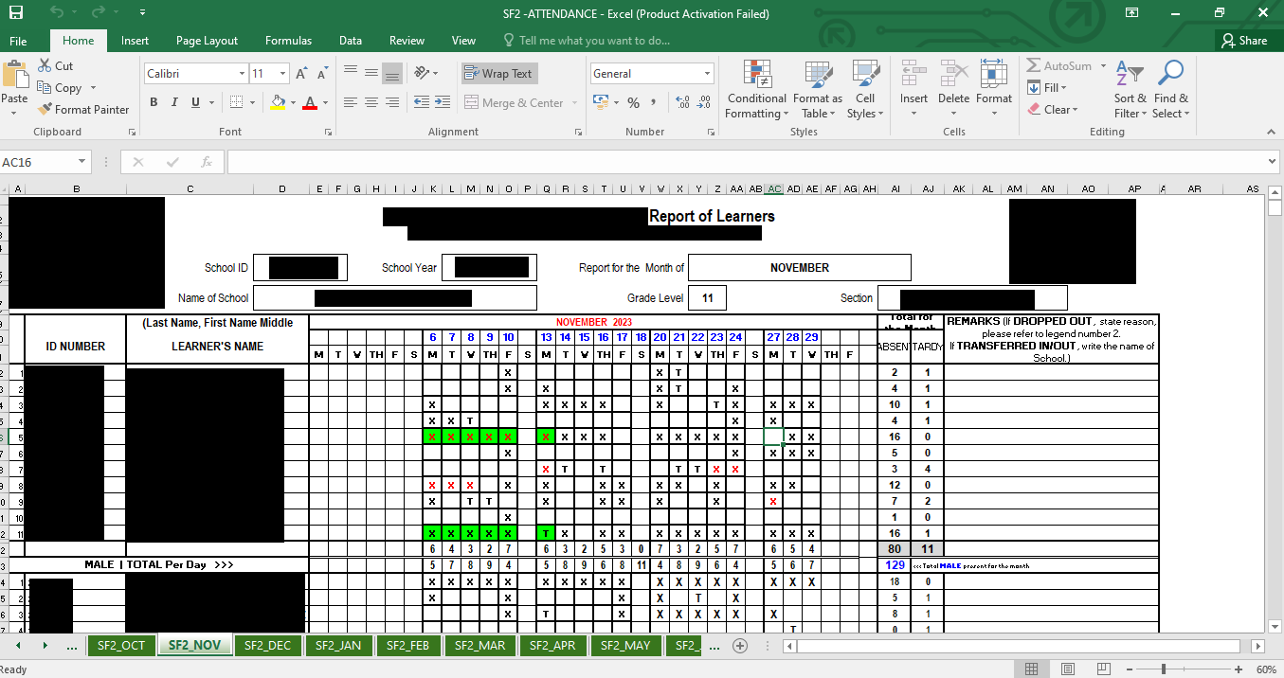1284x678 pixels.
Task: Click the Undo arrow icon
Action: (57, 13)
